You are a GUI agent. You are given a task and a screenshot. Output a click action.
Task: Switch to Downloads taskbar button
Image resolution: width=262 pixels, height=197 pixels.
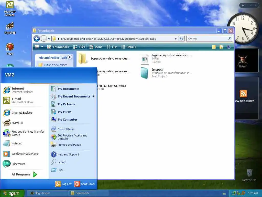click(x=88, y=193)
